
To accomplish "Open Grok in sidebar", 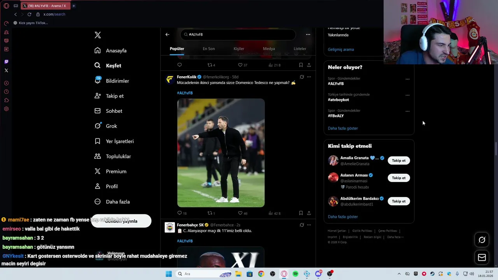I will click(106, 126).
